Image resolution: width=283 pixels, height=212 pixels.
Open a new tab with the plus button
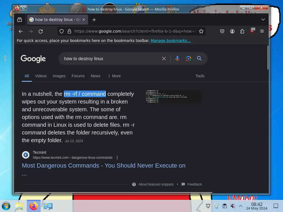(94, 20)
